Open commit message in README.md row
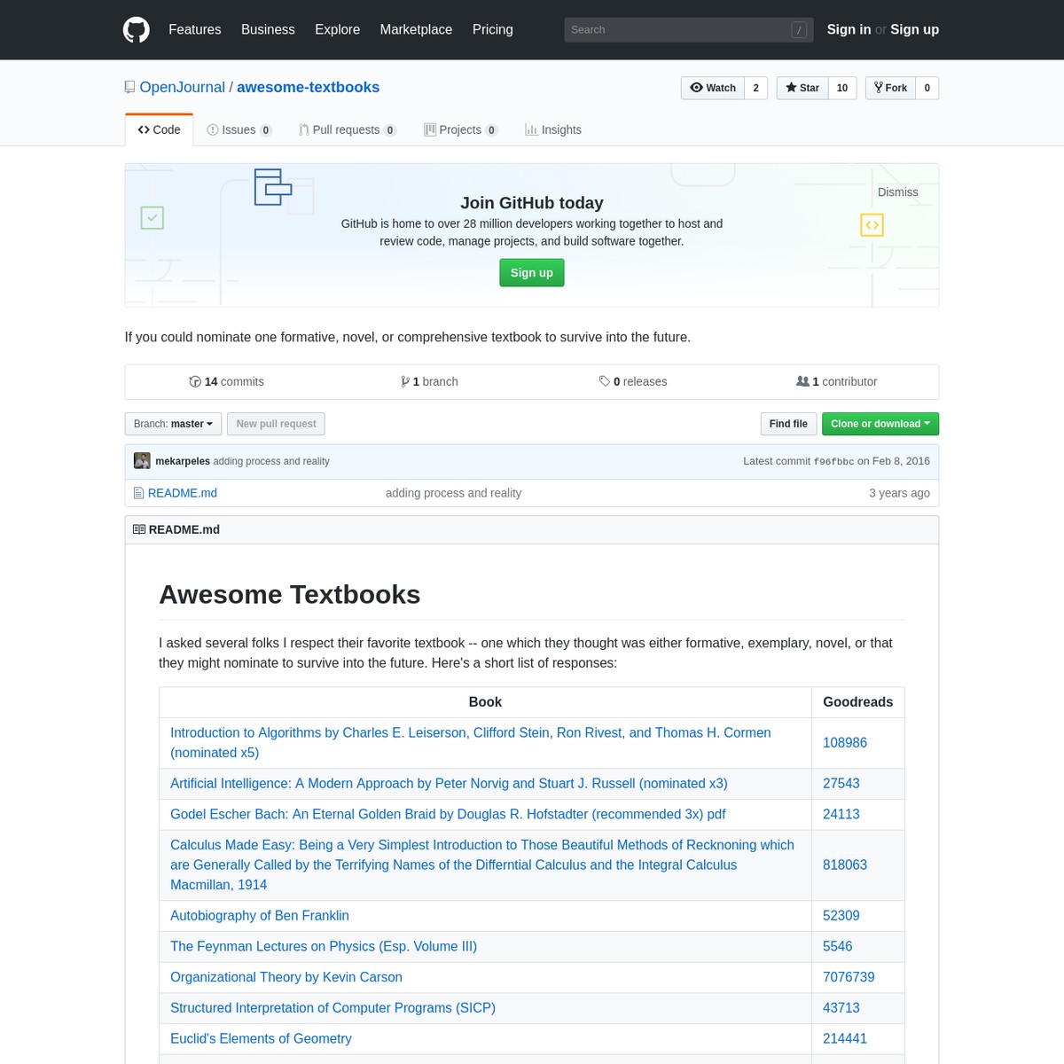This screenshot has height=1064, width=1064. coord(453,493)
